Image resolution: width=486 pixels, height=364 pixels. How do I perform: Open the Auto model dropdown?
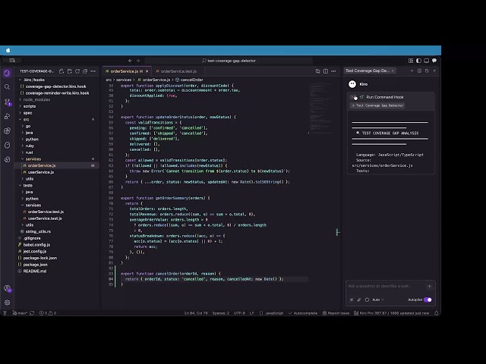378,300
